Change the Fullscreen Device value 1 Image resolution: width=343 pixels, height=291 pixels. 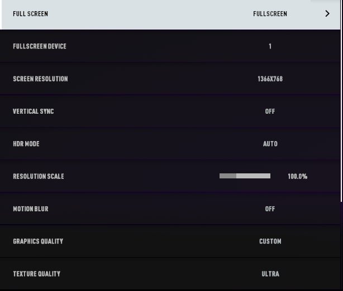point(270,46)
